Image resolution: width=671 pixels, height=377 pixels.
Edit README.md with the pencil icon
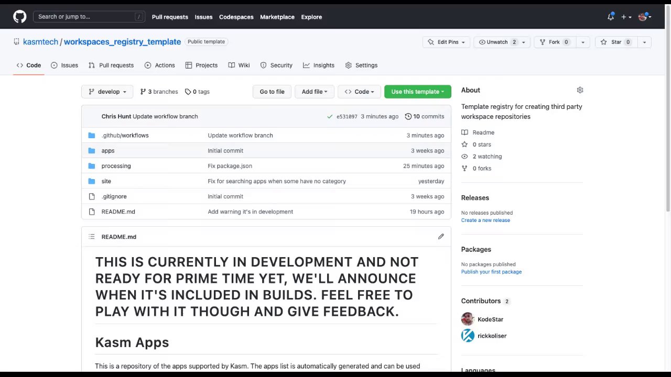point(441,237)
